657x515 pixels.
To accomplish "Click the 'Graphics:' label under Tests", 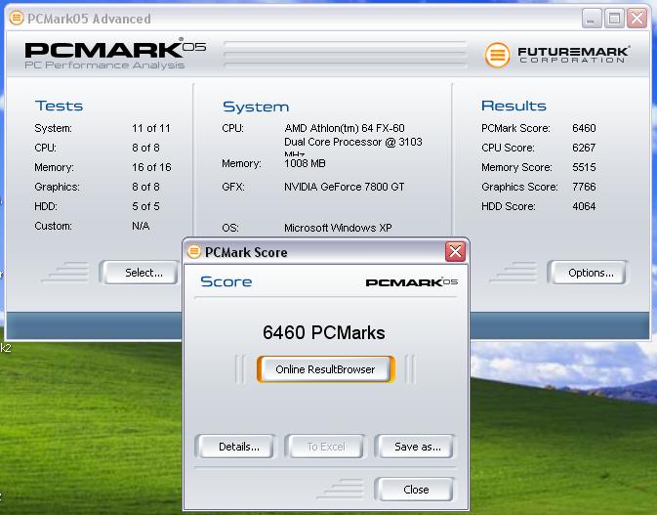I will click(x=57, y=187).
